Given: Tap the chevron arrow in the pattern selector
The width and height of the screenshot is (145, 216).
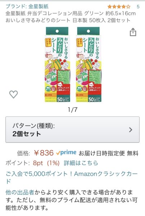Looking at the screenshot, I should pyautogui.click(x=131, y=130).
